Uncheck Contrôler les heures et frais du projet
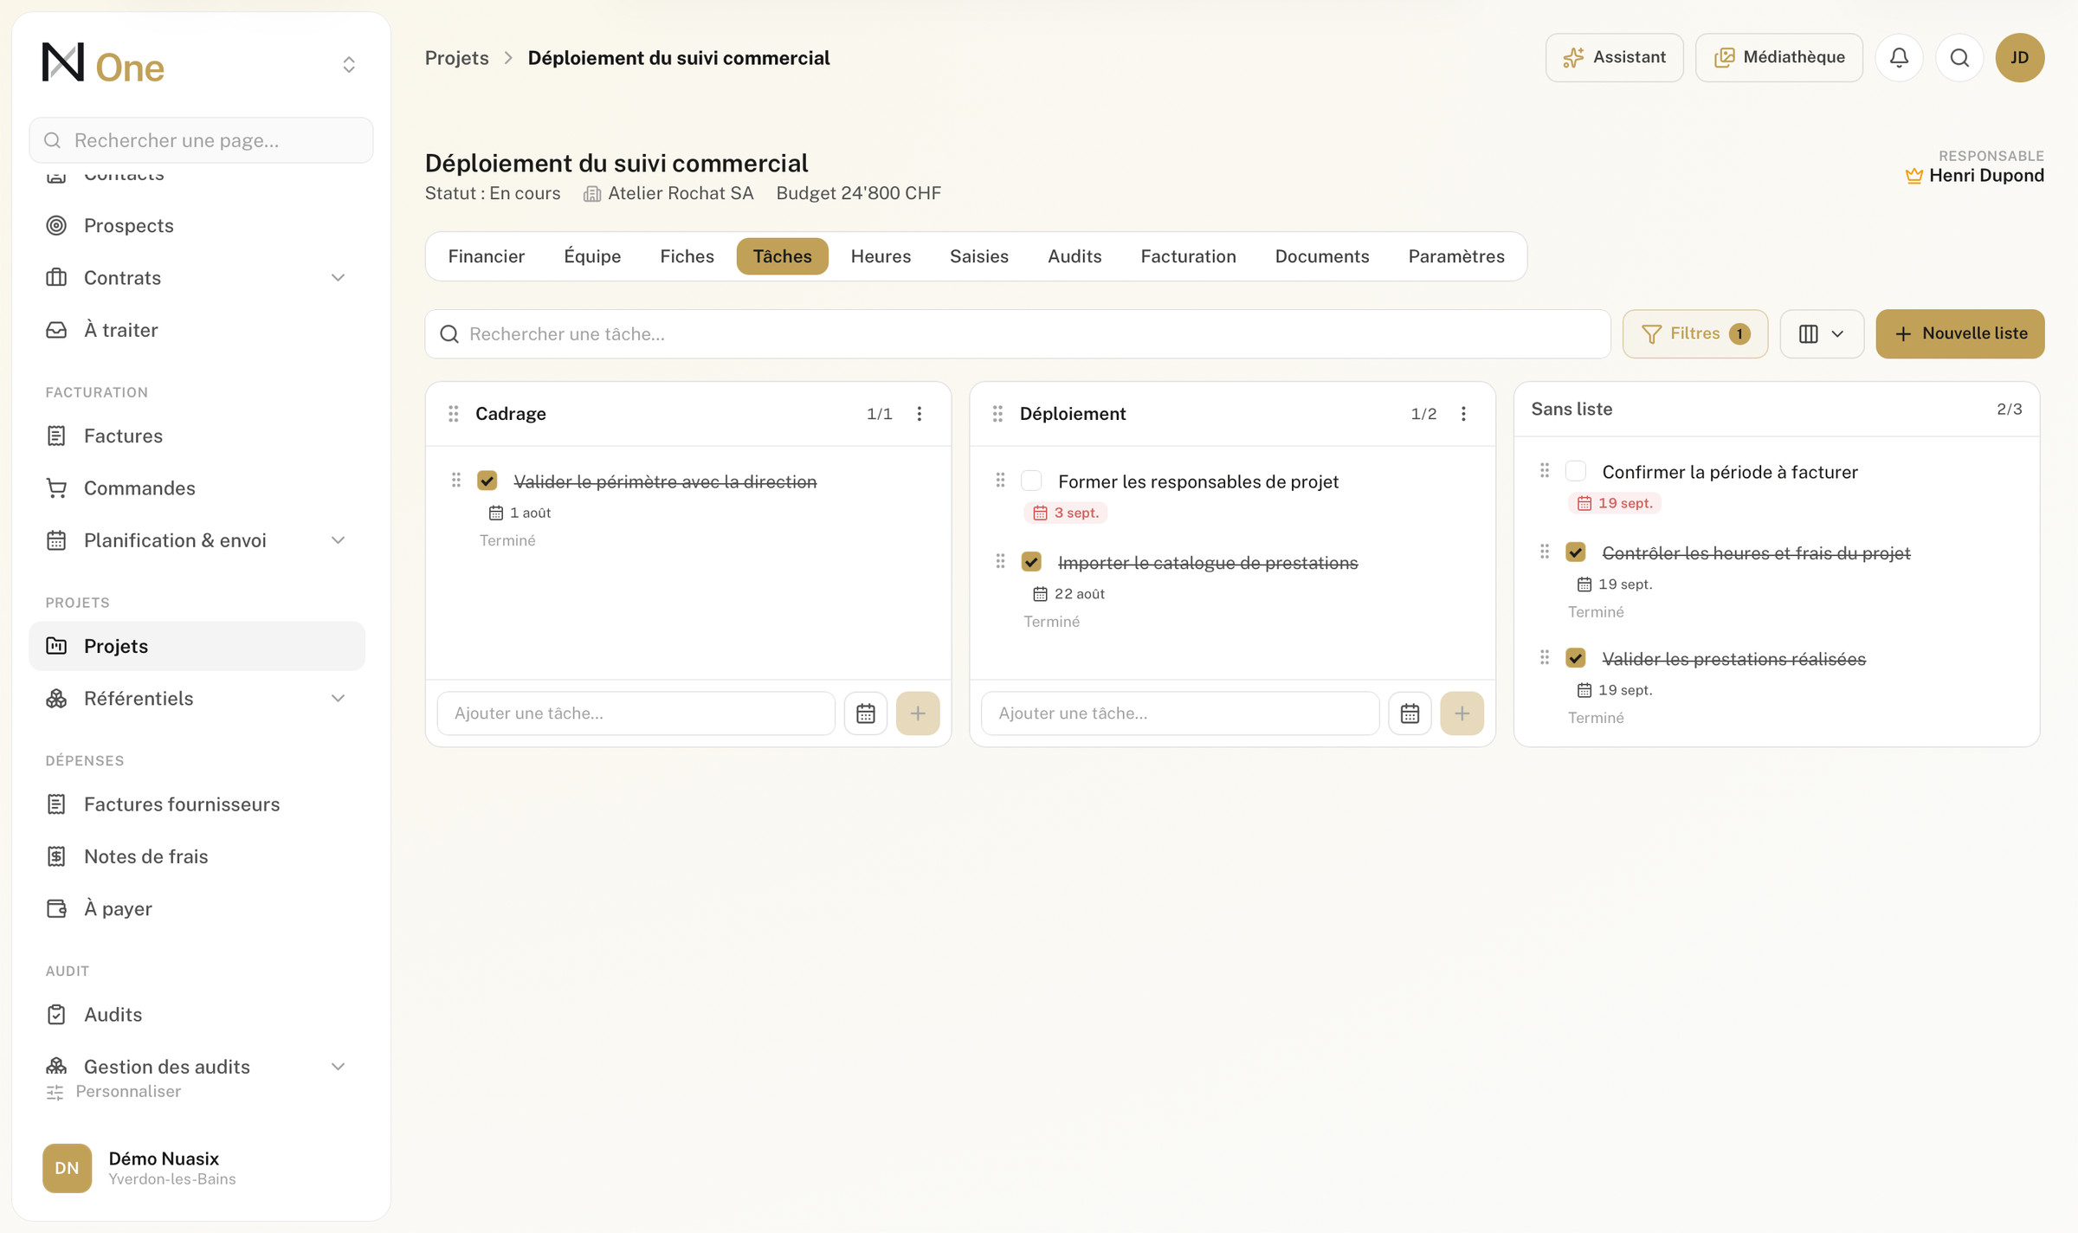Viewport: 2078px width, 1233px height. [1576, 552]
